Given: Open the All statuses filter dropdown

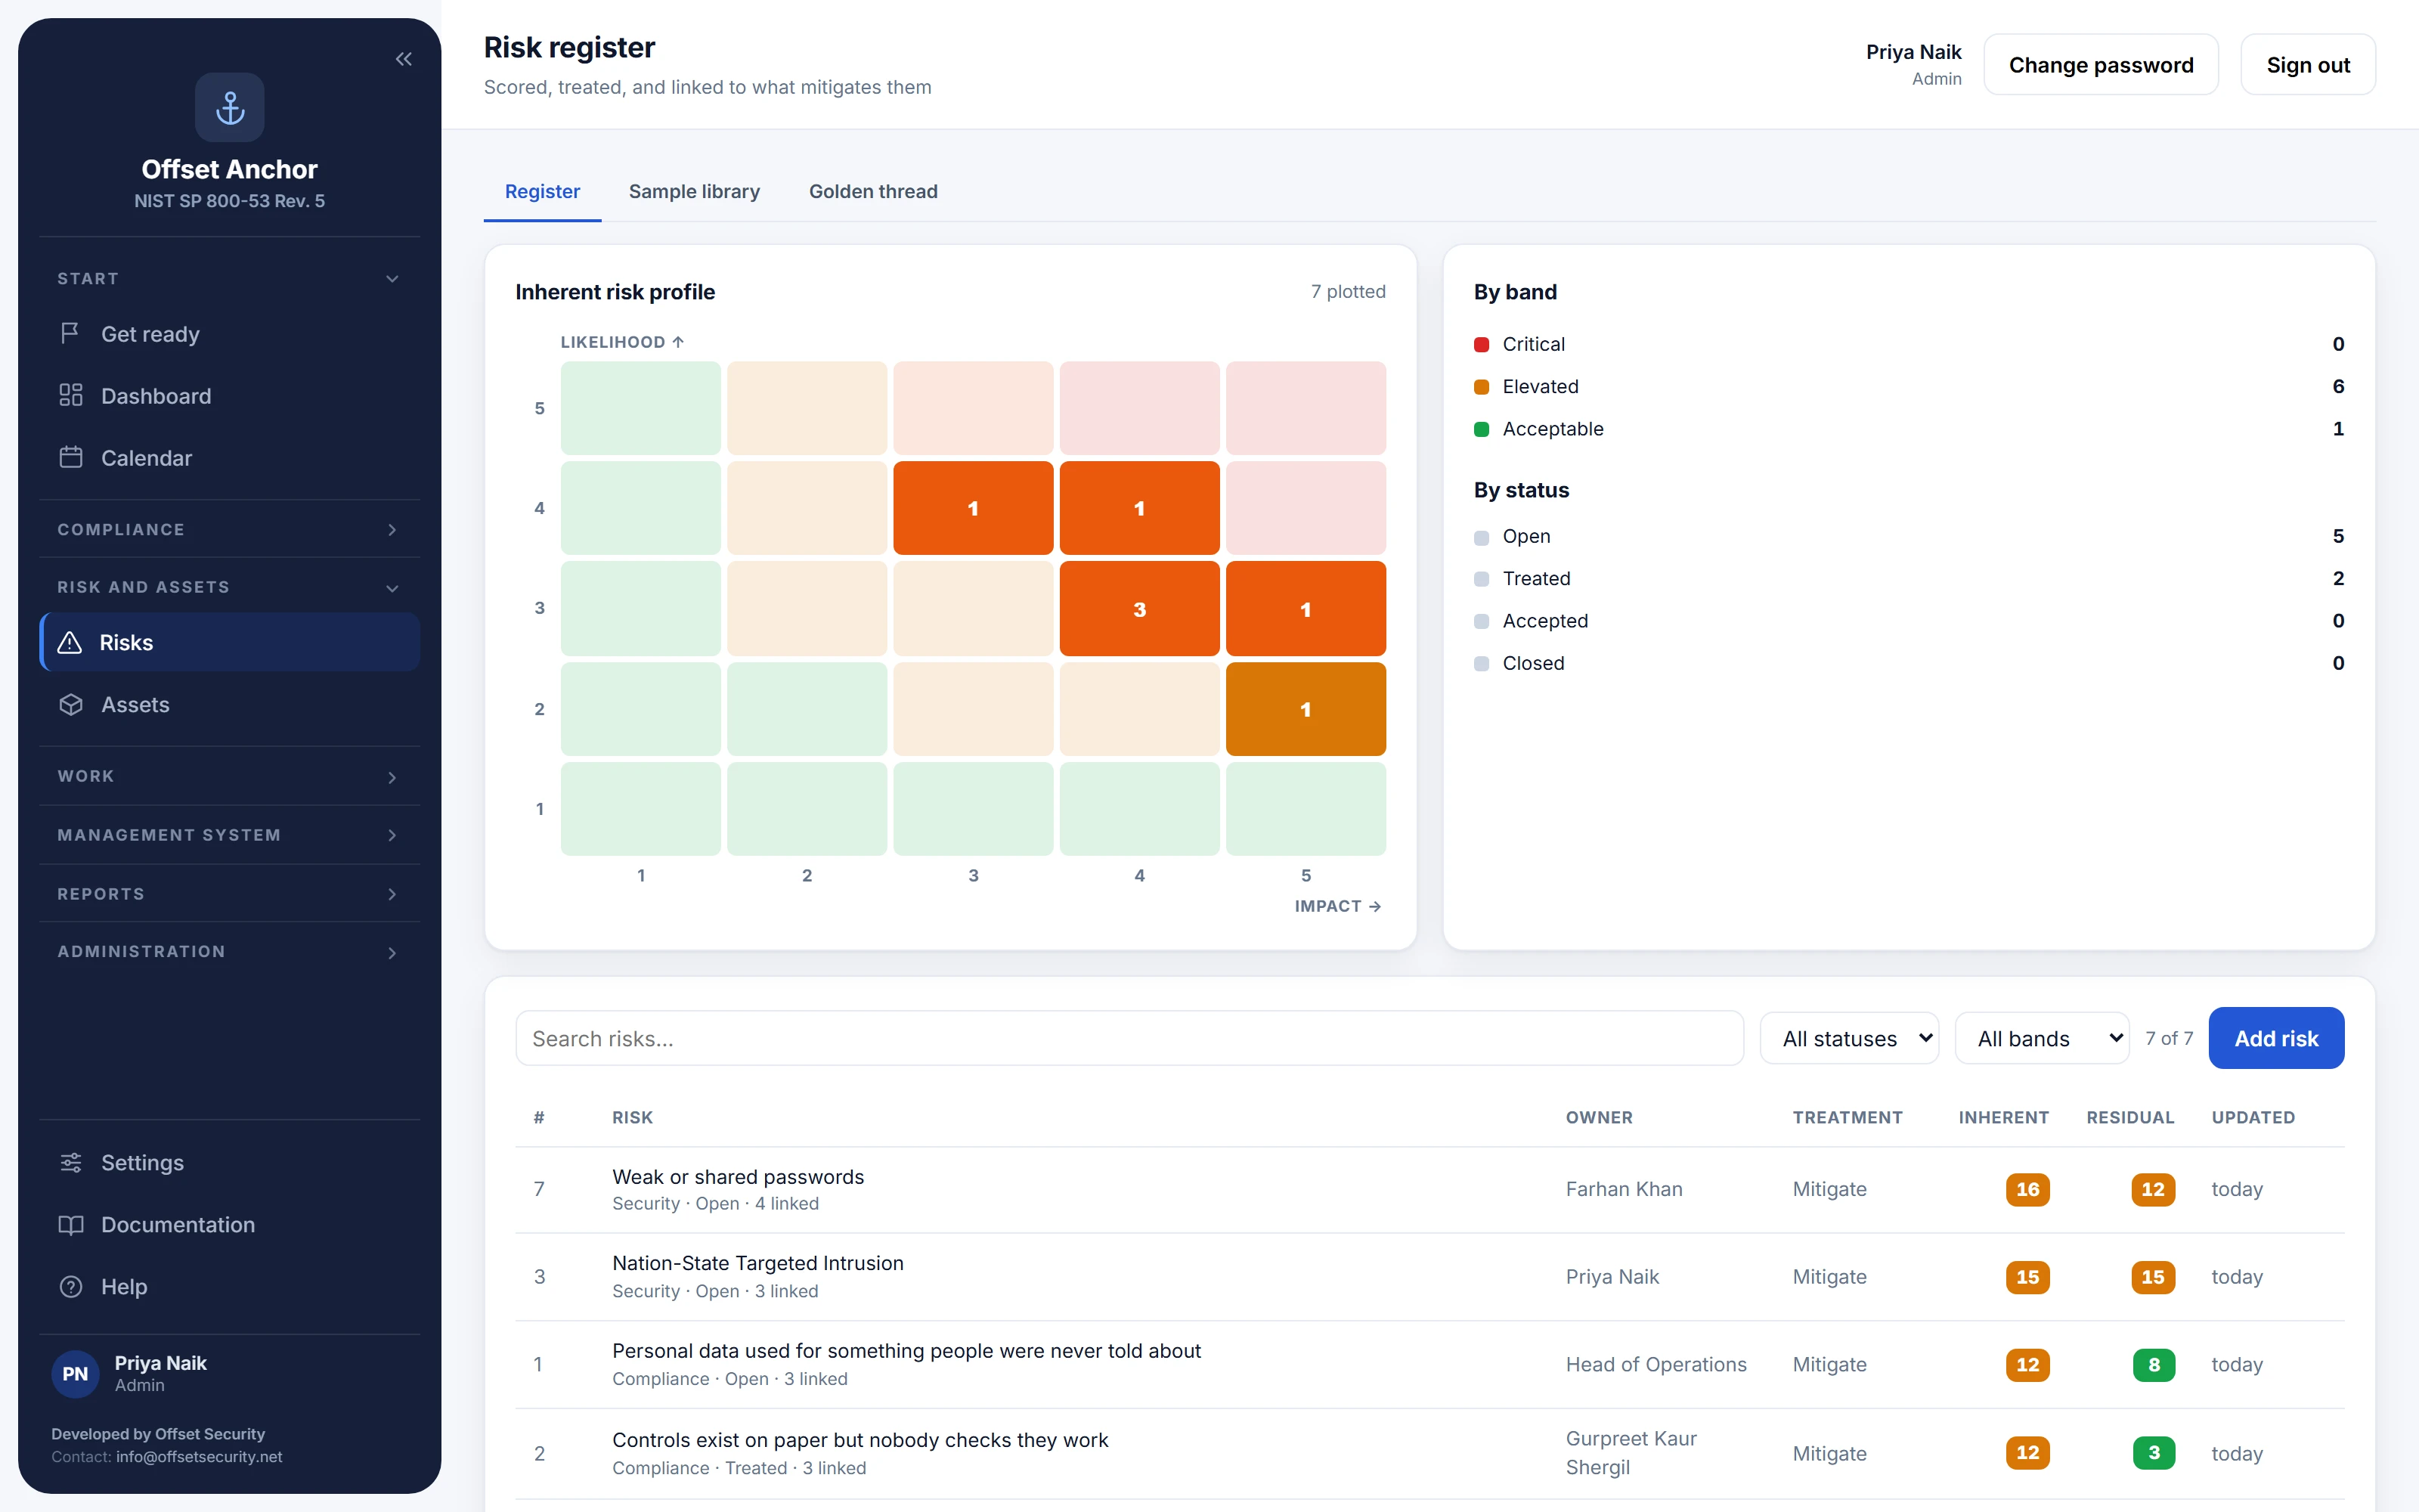Looking at the screenshot, I should [x=1848, y=1038].
